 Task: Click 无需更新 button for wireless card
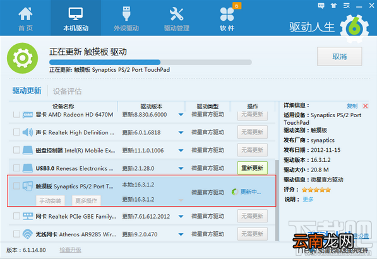253,234
